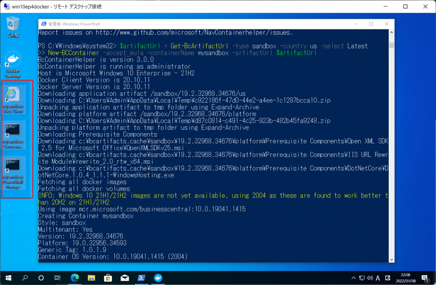Show hidden tray icons chevron

click(x=353, y=278)
